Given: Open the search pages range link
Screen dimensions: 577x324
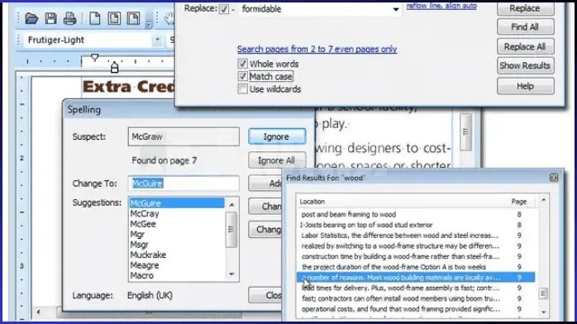Looking at the screenshot, I should click(x=317, y=49).
